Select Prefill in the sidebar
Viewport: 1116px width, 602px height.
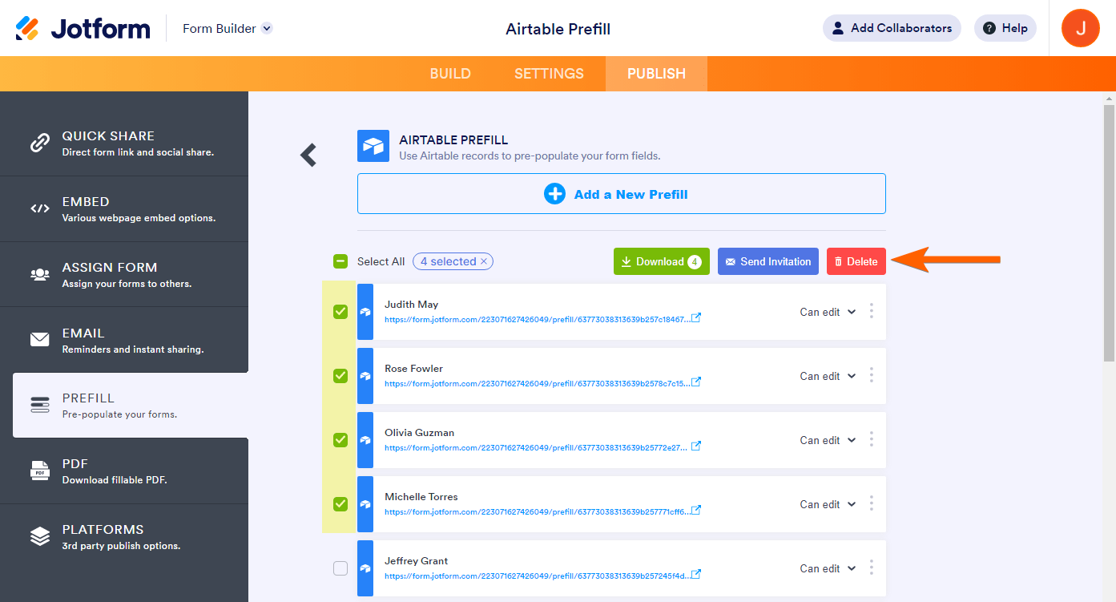131,405
